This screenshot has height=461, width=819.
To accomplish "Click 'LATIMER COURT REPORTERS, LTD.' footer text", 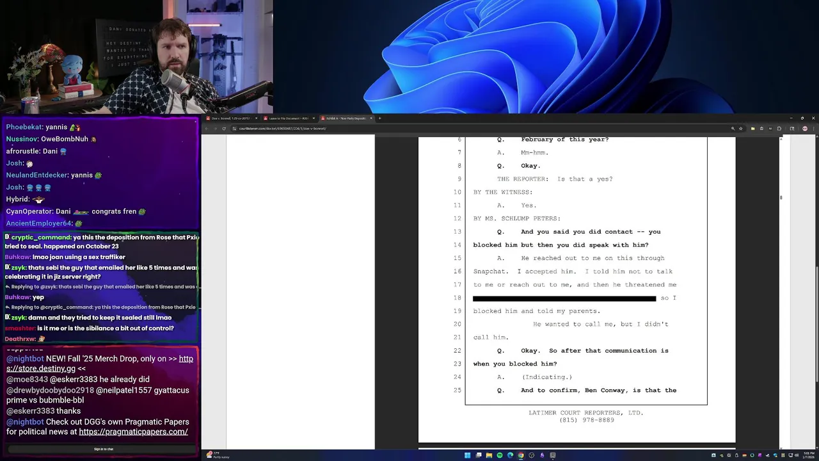I will (x=586, y=413).
